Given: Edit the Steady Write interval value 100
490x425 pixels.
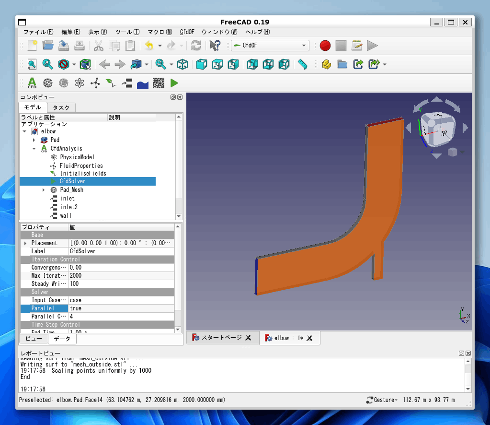Looking at the screenshot, I should pyautogui.click(x=121, y=284).
